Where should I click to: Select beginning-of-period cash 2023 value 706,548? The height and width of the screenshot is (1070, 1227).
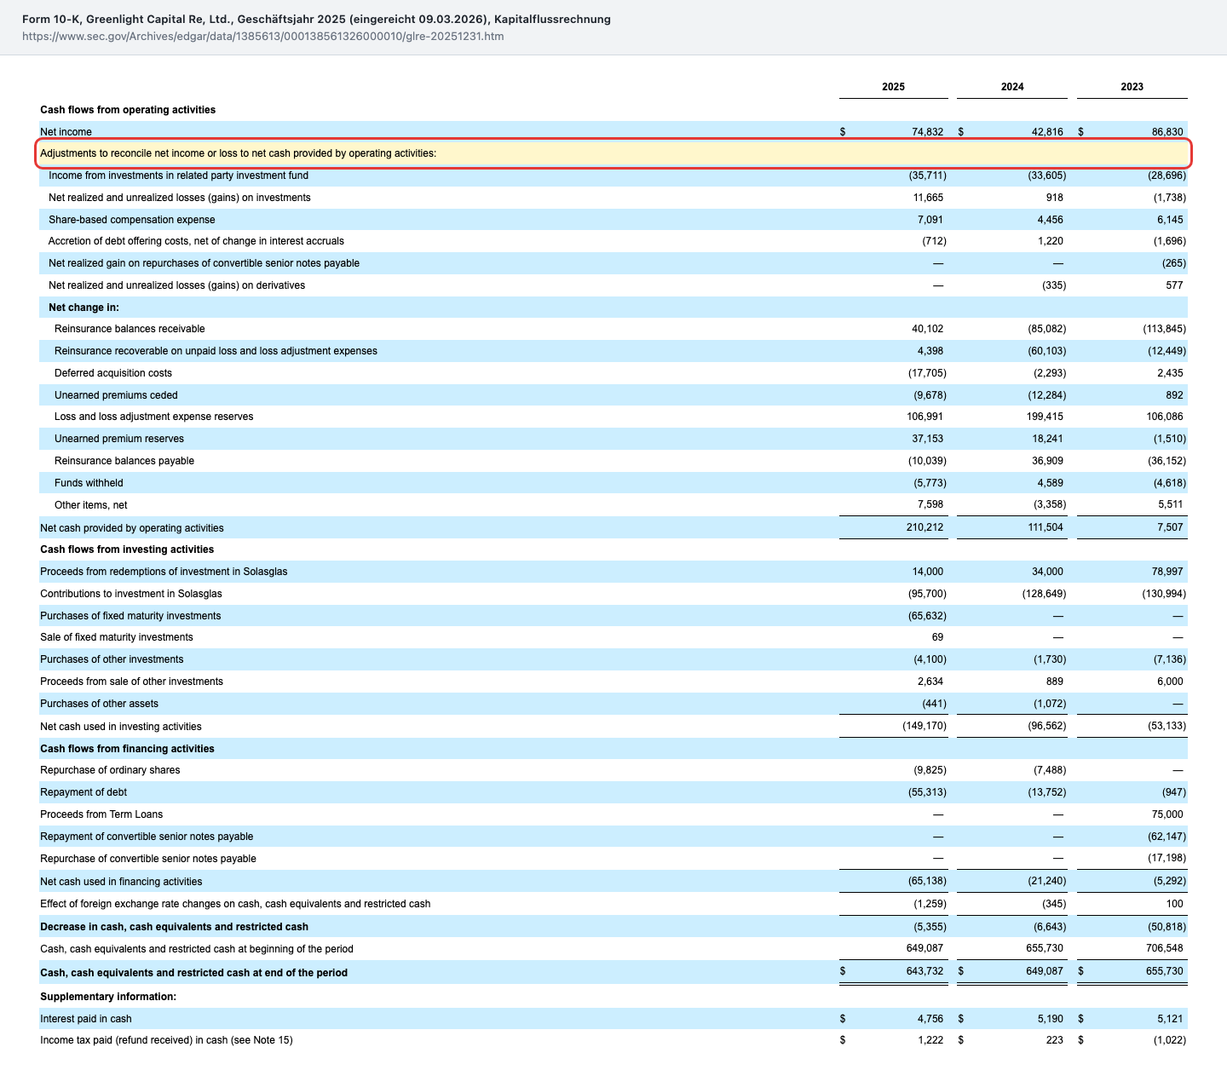click(x=1164, y=948)
